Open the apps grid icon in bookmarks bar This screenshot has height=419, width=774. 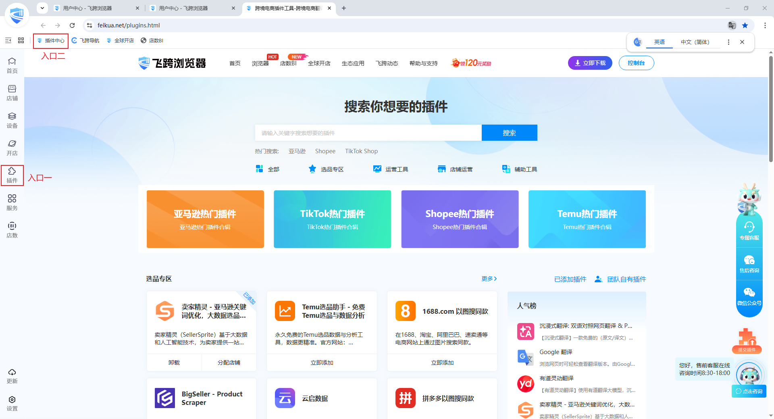pyautogui.click(x=21, y=40)
